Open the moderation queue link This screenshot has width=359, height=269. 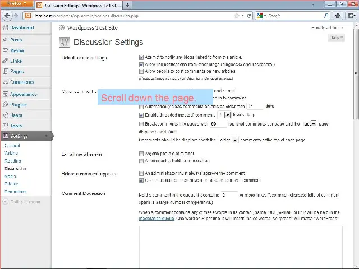pos(157,219)
